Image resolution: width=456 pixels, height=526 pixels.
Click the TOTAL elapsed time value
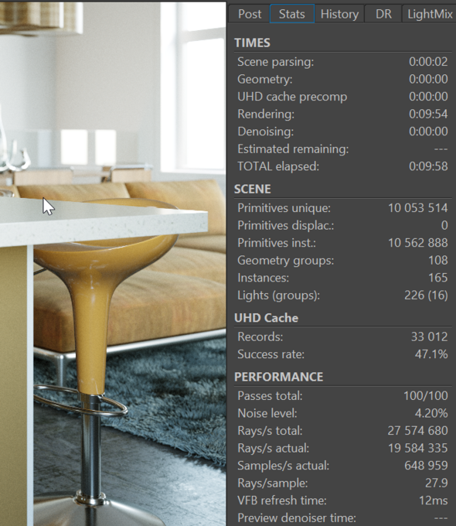coord(428,166)
